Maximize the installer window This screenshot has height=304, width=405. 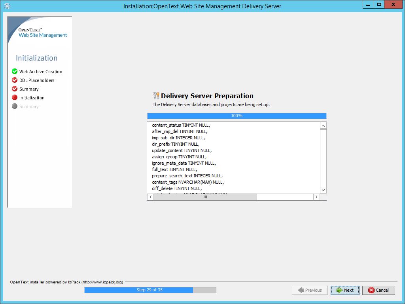coord(379,4)
